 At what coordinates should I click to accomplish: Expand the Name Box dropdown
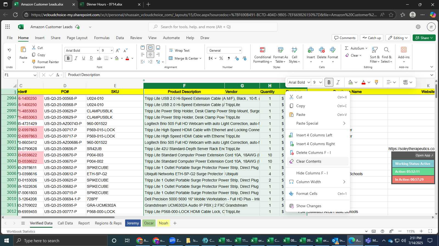point(35,75)
